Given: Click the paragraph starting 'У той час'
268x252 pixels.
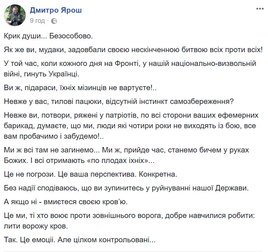Looking at the screenshot, I should point(130,68).
